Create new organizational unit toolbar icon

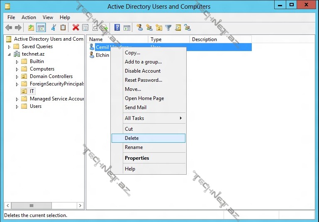(159, 27)
